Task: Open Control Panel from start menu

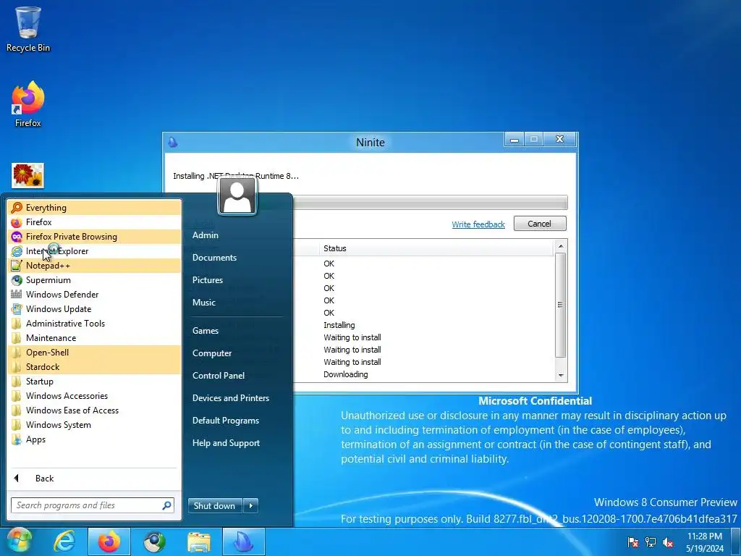Action: 219,376
